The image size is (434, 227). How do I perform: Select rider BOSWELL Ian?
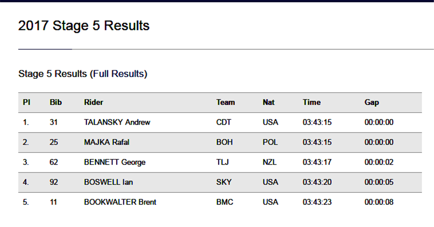108,182
